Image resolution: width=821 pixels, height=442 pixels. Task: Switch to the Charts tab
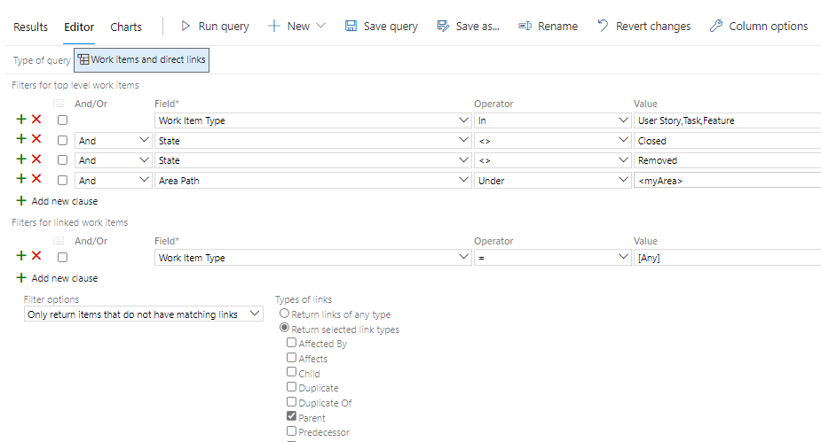coord(126,27)
